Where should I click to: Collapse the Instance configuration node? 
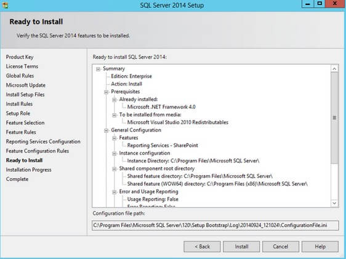pos(115,154)
